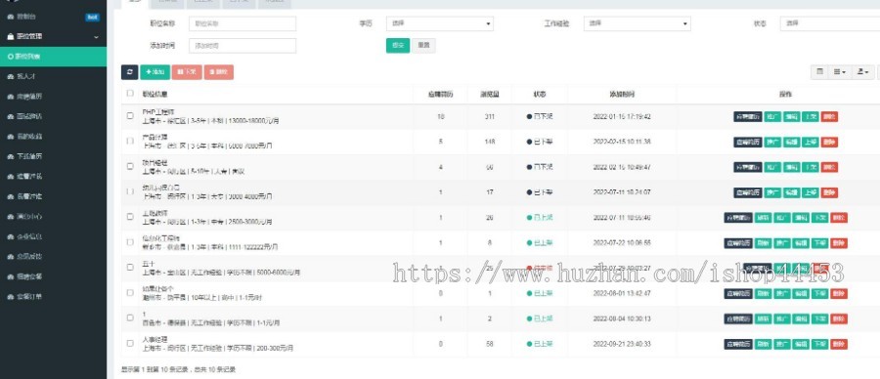880x379 pixels.
Task: Click 编辑 button in 人事经理 row
Action: [801, 344]
